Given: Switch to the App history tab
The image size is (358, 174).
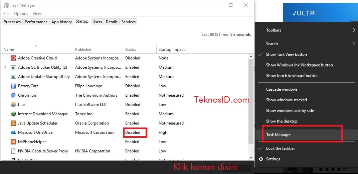Looking at the screenshot, I should [61, 22].
